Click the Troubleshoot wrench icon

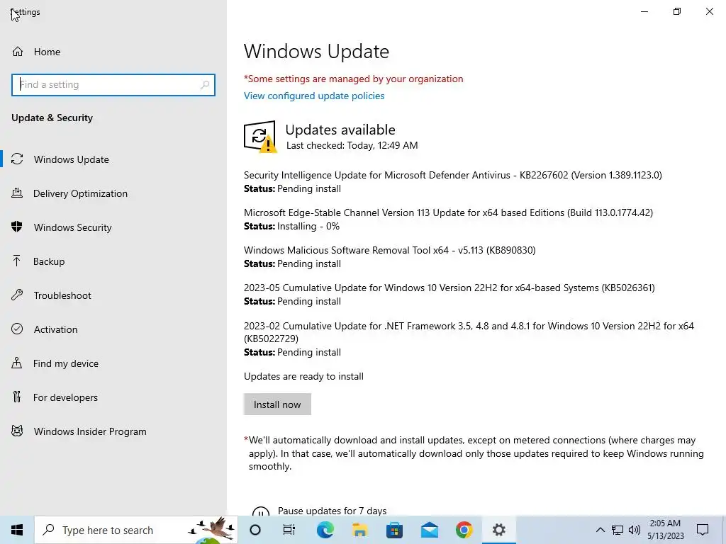click(17, 295)
